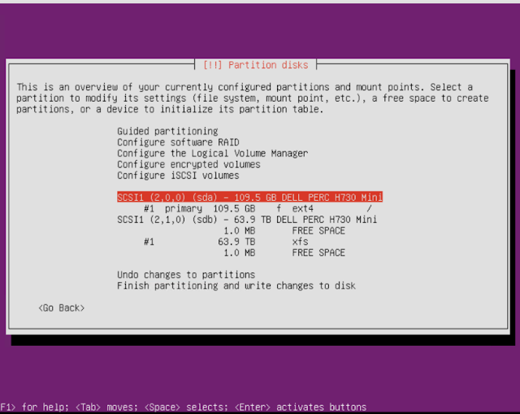Image resolution: width=520 pixels, height=414 pixels.
Task: Pick the last 1.0 MB FREE SPACE row
Action: click(x=284, y=252)
